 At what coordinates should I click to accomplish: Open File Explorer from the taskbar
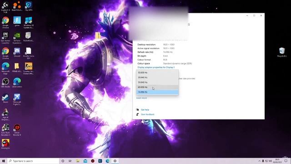[78, 161]
